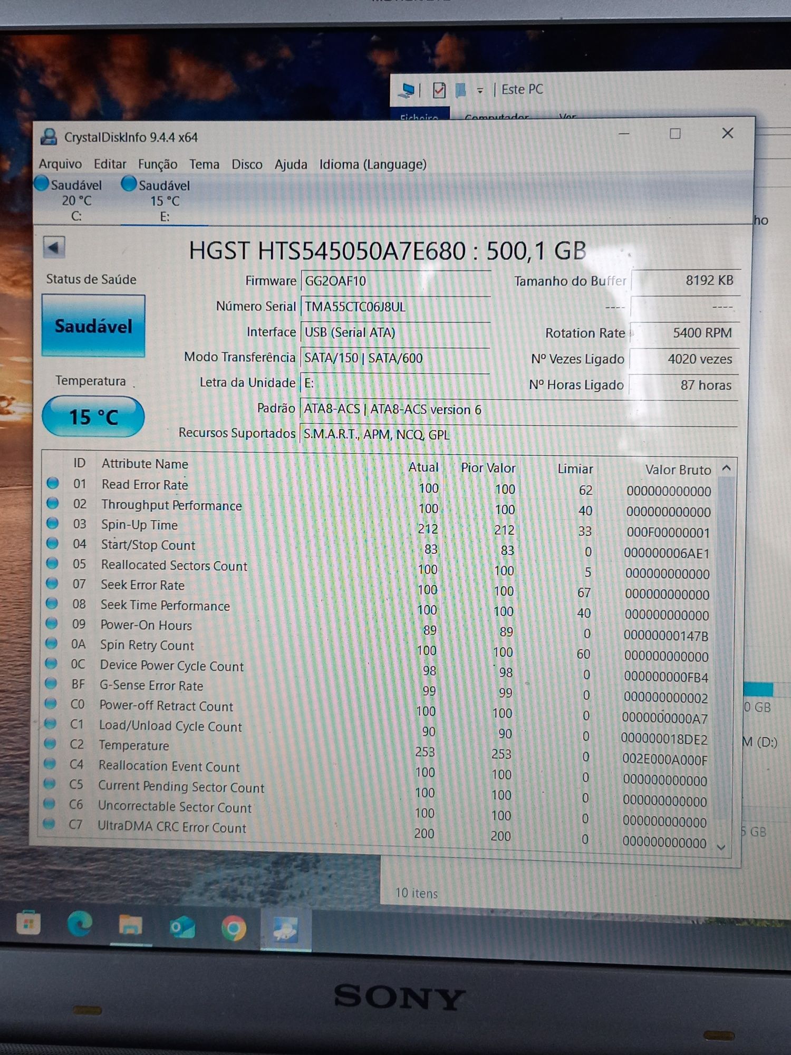The image size is (791, 1055).
Task: Click the transfer mode field SATA/150 | SATA/600
Action: point(394,358)
